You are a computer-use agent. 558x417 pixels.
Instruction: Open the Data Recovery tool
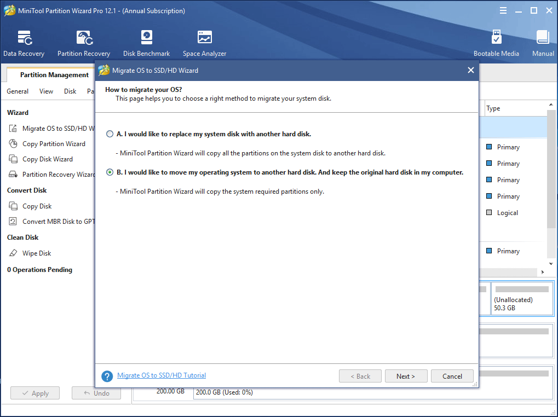click(24, 43)
